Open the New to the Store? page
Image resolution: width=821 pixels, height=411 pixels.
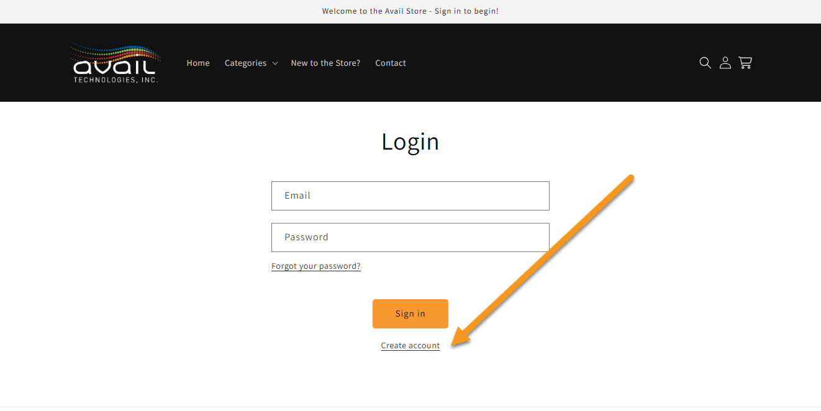tap(325, 63)
